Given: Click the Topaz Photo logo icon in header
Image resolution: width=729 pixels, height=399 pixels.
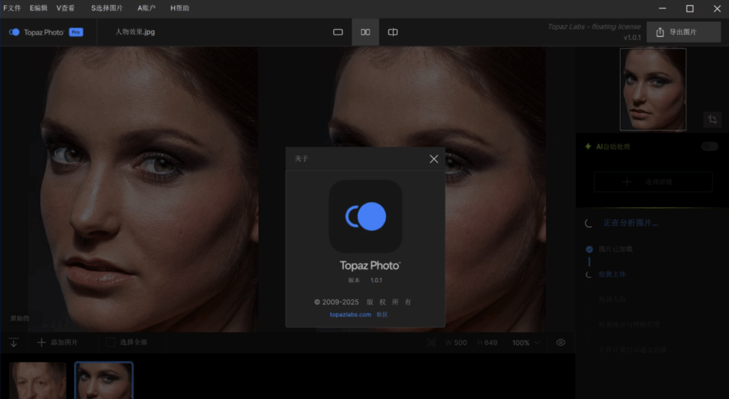Looking at the screenshot, I should [14, 32].
